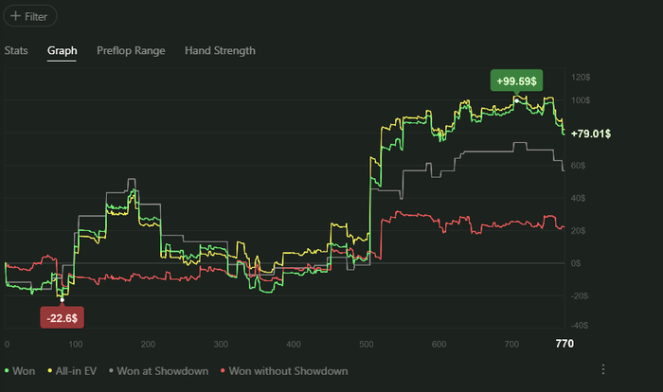The width and height of the screenshot is (663, 392).
Task: Click the plus icon in Filter button
Action: click(16, 16)
